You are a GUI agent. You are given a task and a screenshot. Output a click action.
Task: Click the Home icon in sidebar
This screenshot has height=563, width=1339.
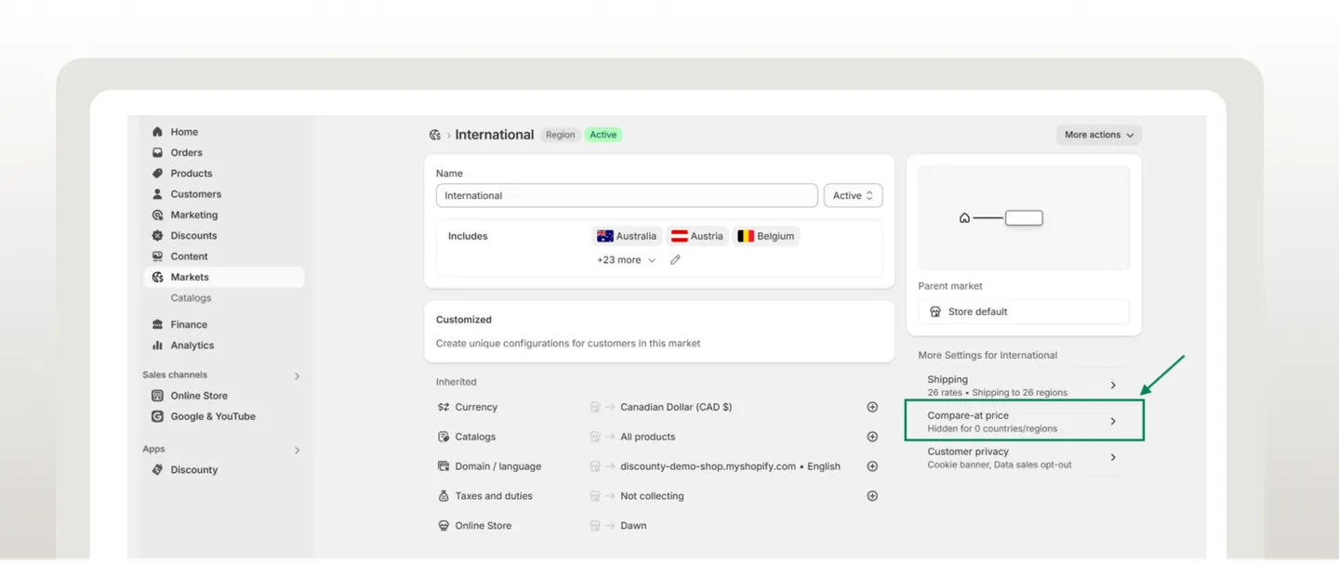(157, 132)
